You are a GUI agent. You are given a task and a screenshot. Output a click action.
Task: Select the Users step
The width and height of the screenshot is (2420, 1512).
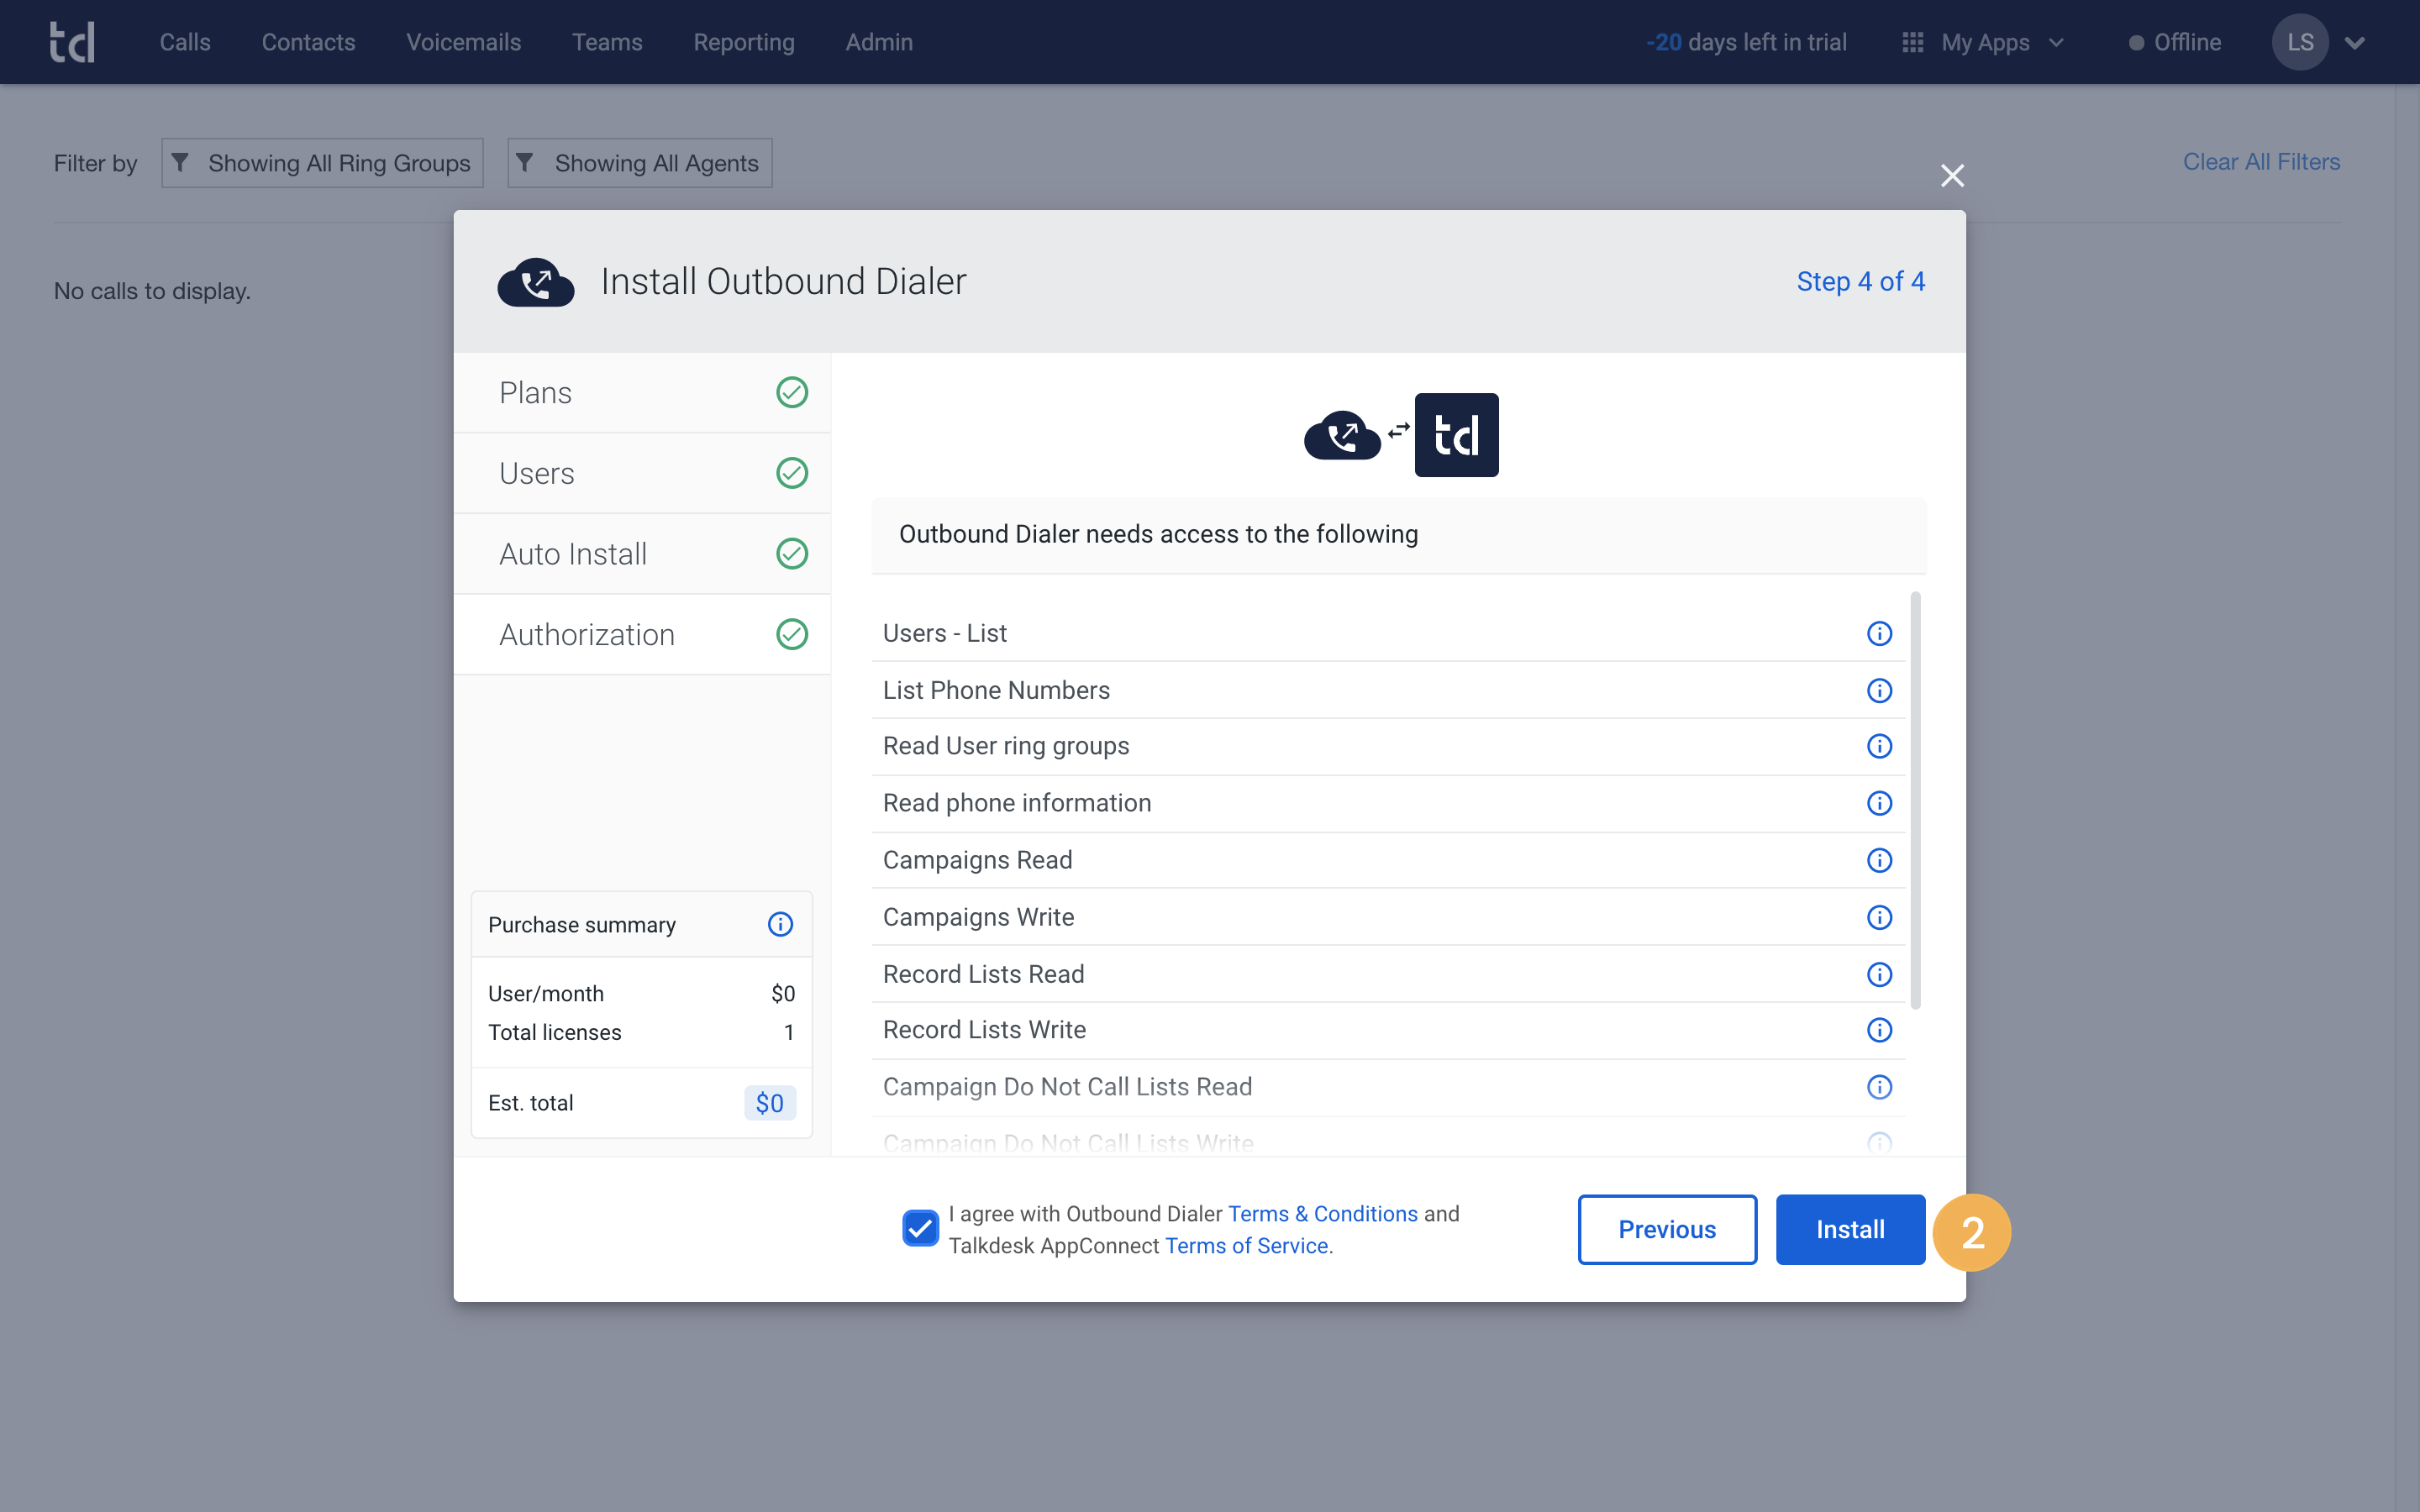click(x=642, y=473)
